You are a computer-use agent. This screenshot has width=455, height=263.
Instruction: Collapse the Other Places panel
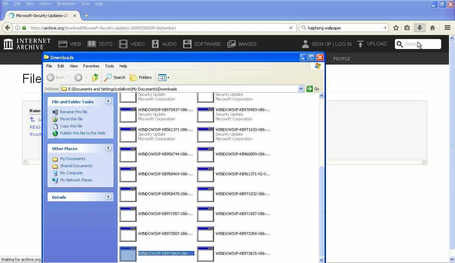click(x=108, y=148)
